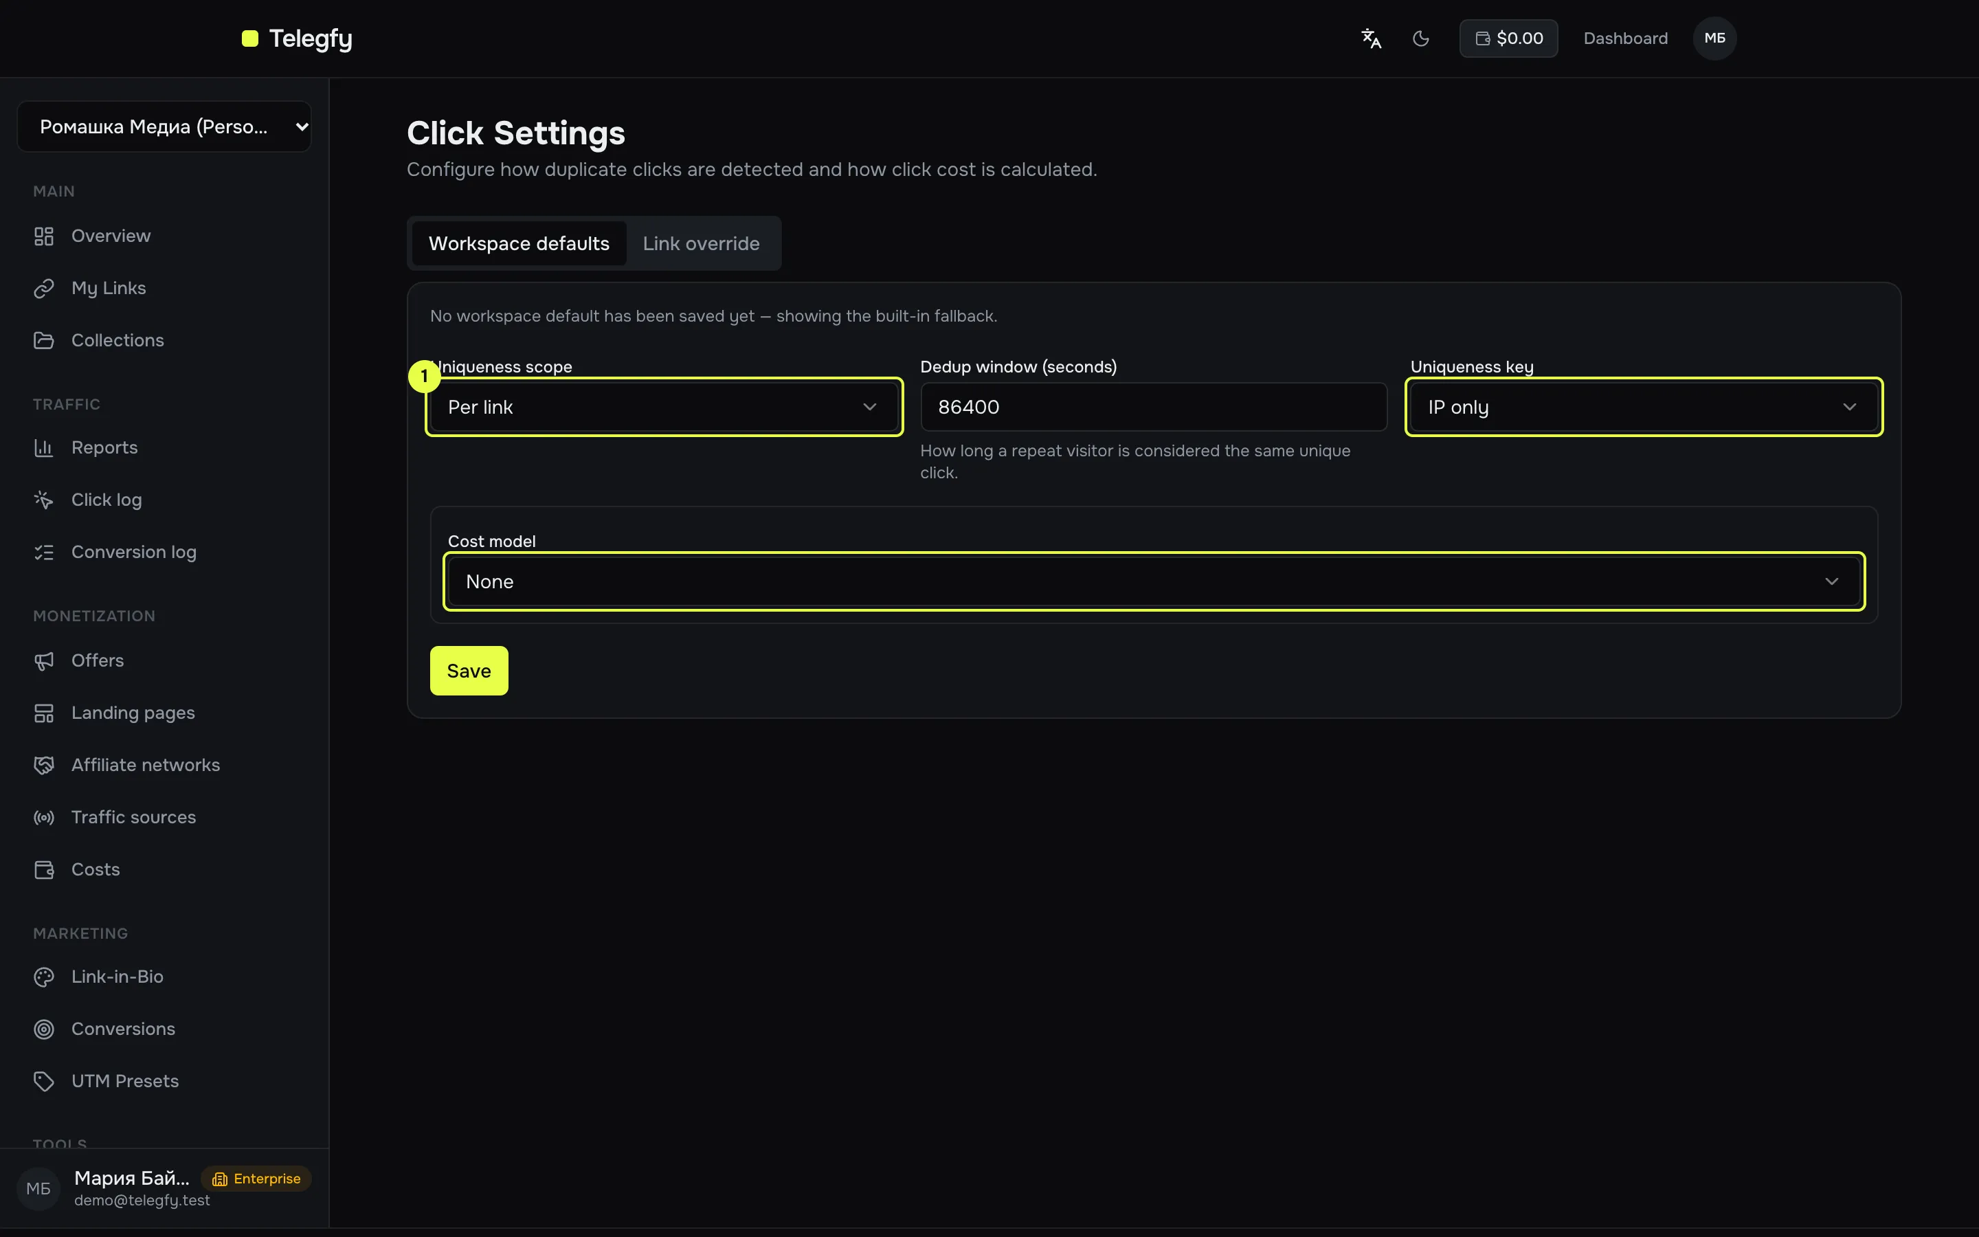This screenshot has height=1237, width=1979.
Task: Click the Link-in-Bio palette icon
Action: [x=44, y=977]
